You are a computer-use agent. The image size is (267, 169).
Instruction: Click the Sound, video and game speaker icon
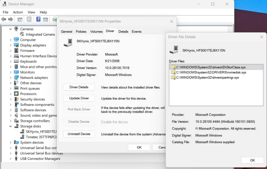pos(16,115)
